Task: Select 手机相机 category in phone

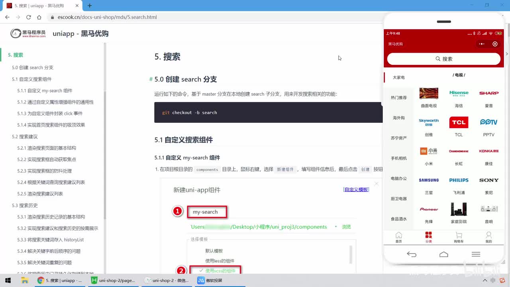Action: [398, 158]
